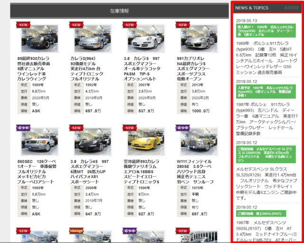The height and width of the screenshot is (243, 304).
Task: Click the 希少車 badge on 560SEC listing
Action: tap(23, 128)
